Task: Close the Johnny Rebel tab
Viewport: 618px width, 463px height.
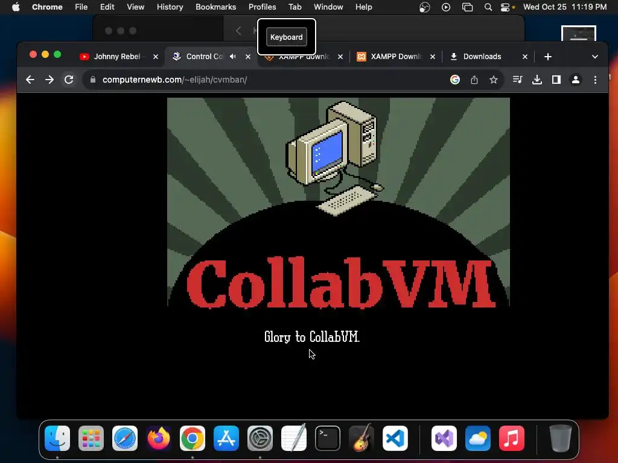Action: click(156, 57)
